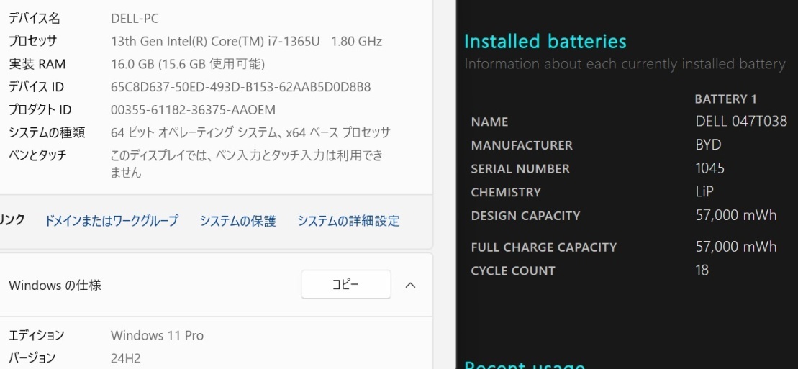The width and height of the screenshot is (798, 369).
Task: Select the edition value Windows 11 Pro
Action: [x=158, y=335]
